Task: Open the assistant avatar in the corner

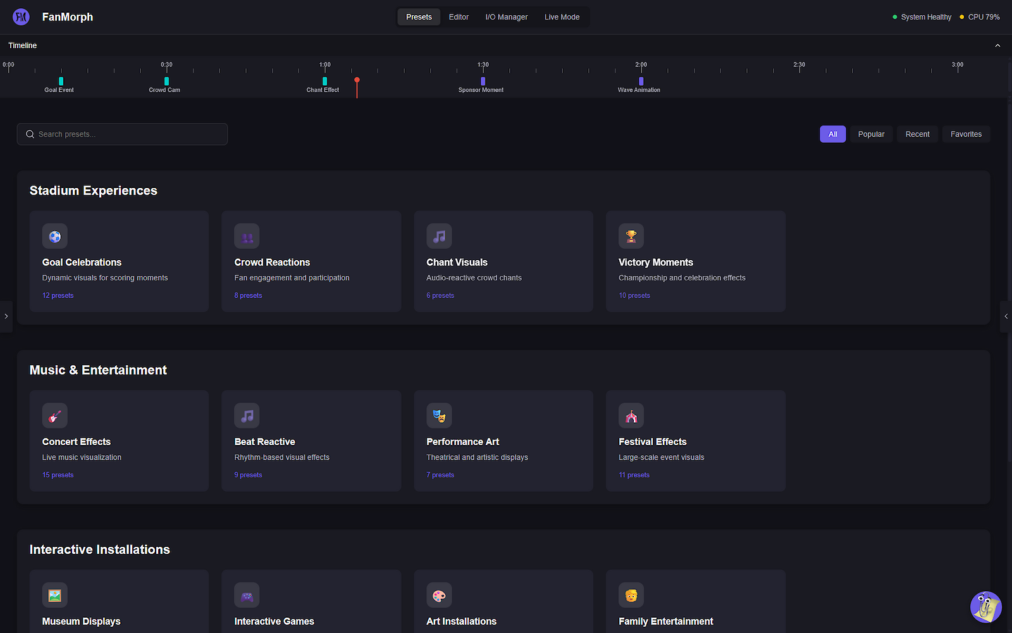Action: [x=985, y=607]
